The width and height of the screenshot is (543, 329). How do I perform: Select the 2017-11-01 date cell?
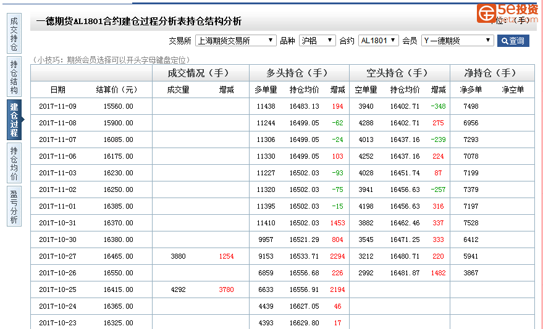(x=58, y=206)
